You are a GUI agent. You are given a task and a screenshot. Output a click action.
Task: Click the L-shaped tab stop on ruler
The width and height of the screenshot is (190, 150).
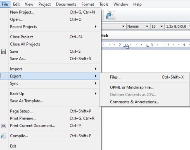147,45
